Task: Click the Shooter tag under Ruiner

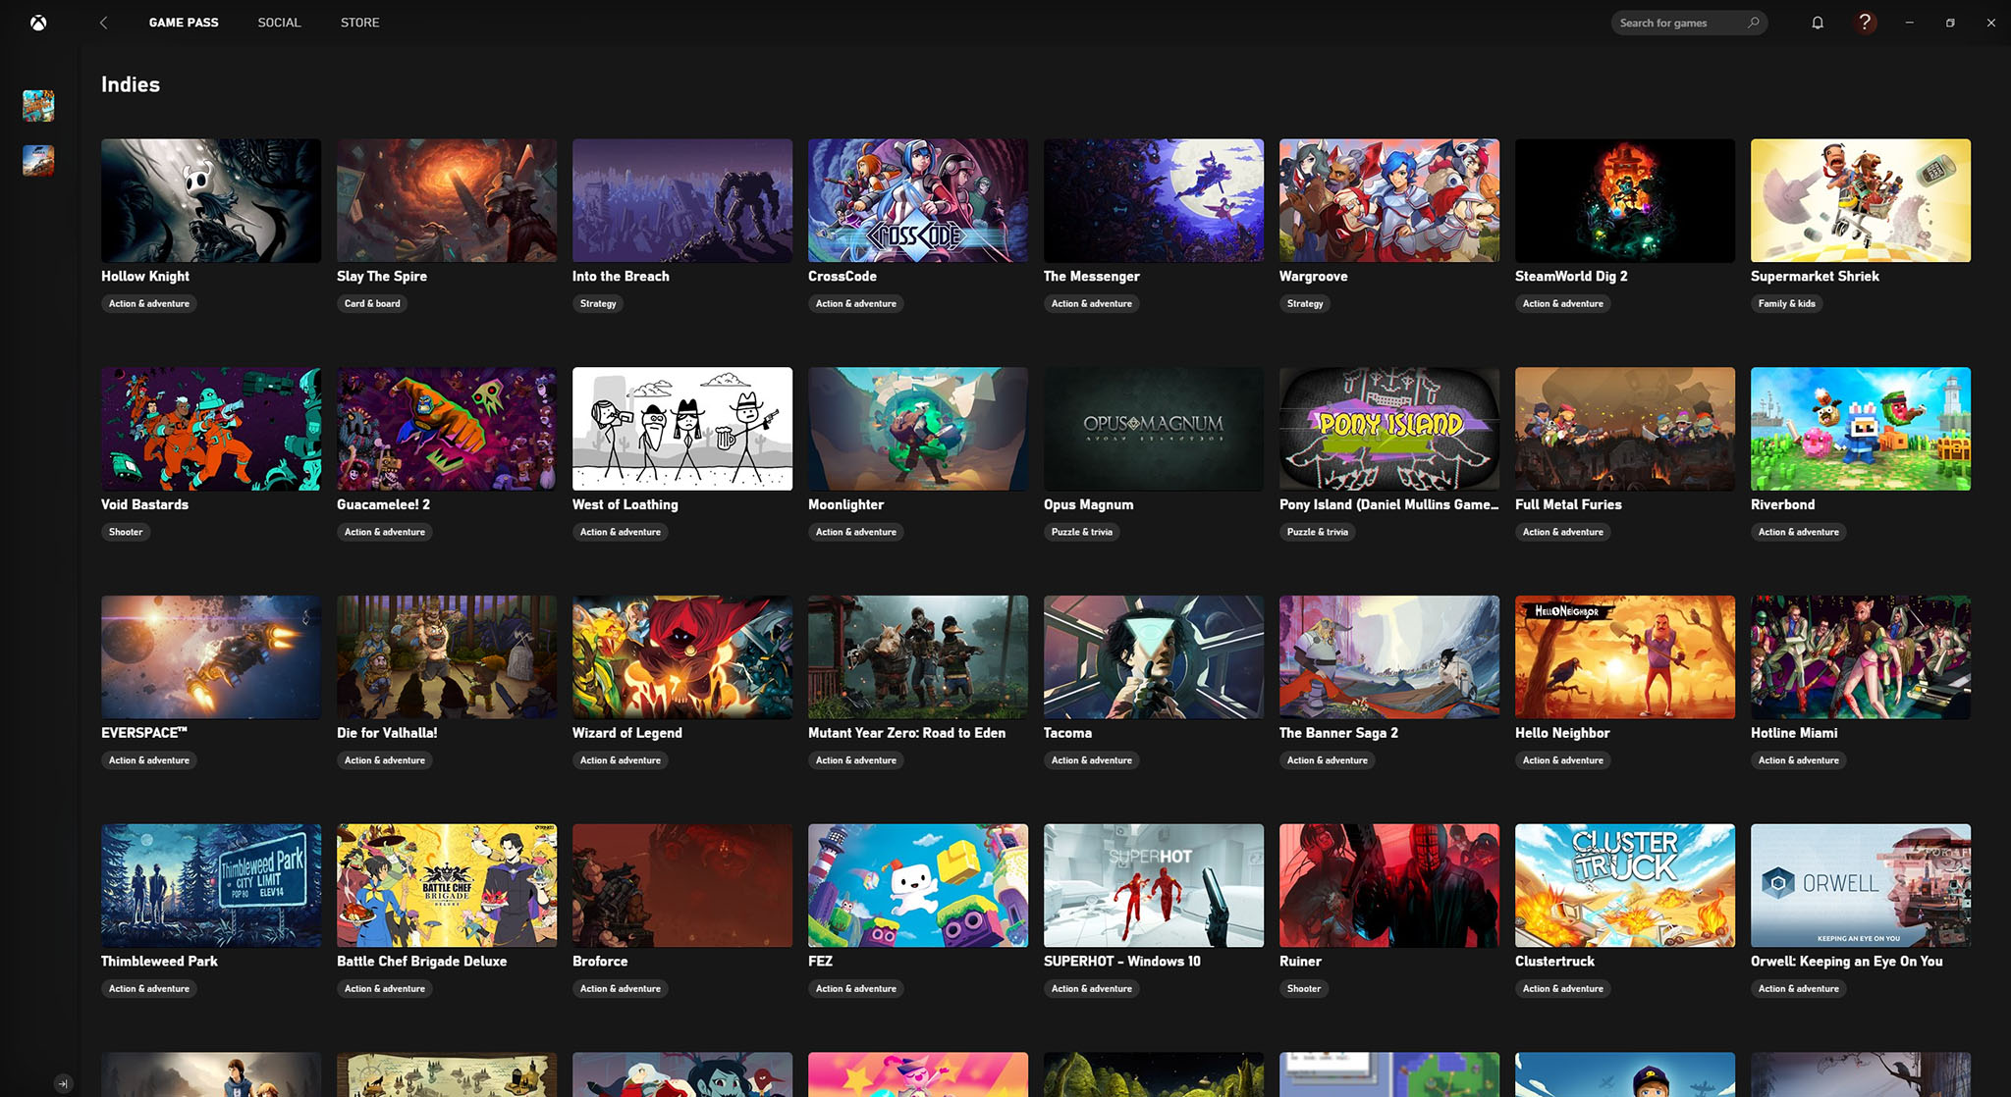Action: point(1304,989)
